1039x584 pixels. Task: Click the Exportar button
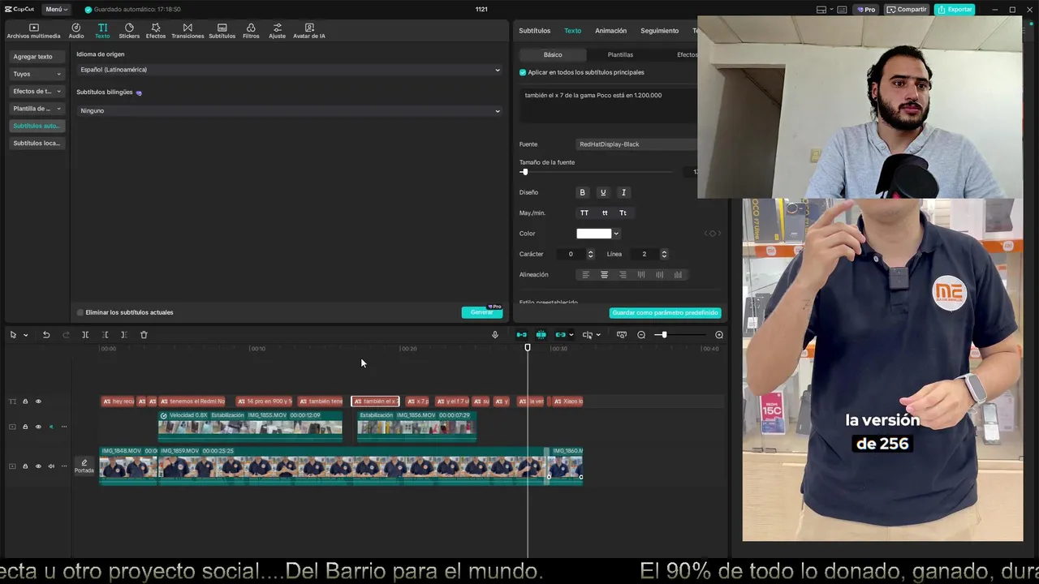pos(955,10)
